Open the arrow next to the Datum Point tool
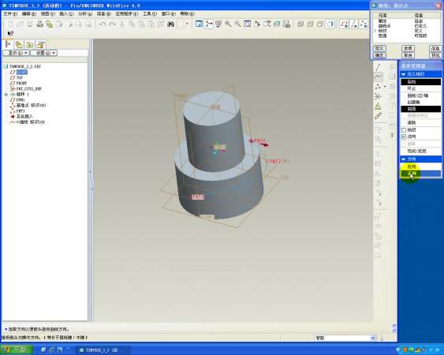Screen dimensions: 444x355 point(385,87)
